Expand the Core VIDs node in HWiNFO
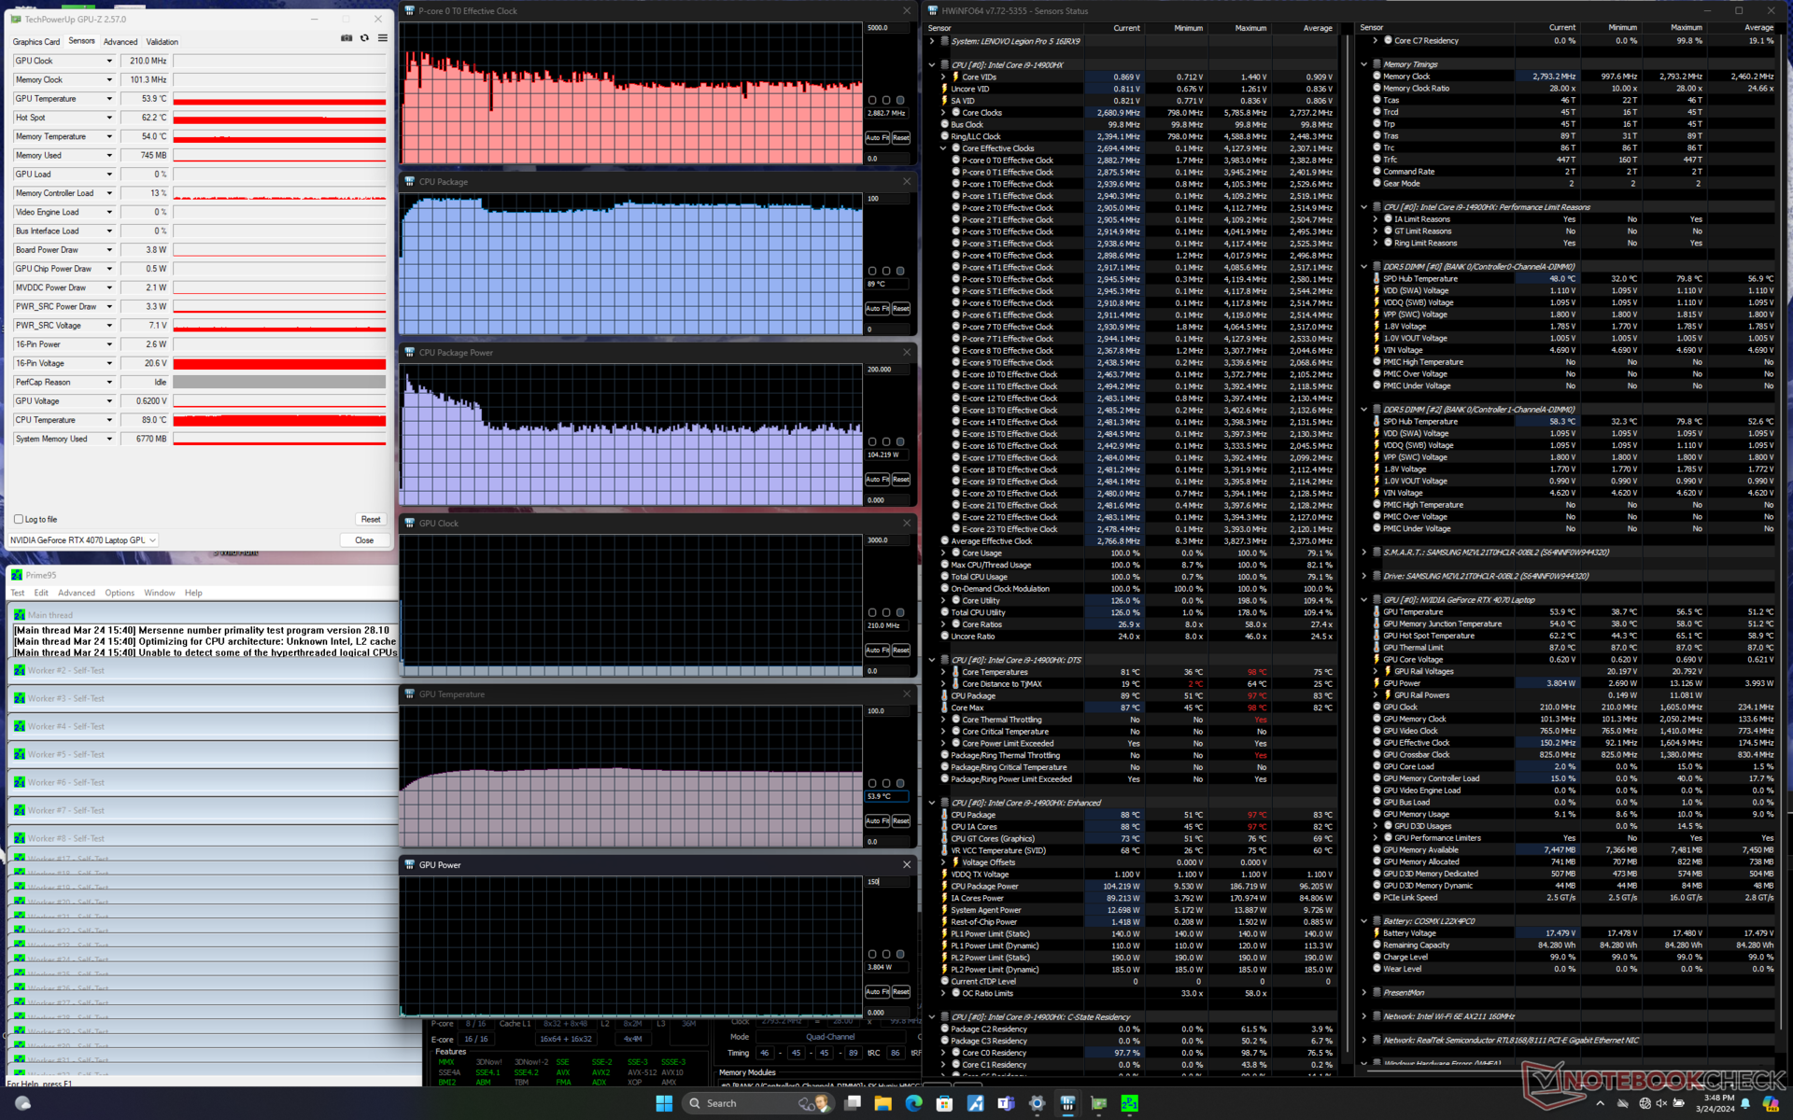The image size is (1793, 1120). [x=943, y=77]
